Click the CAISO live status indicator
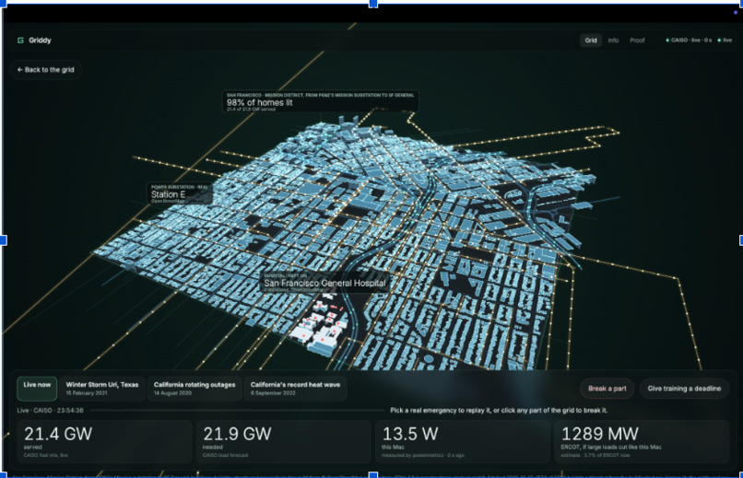This screenshot has height=478, width=743. click(x=689, y=41)
